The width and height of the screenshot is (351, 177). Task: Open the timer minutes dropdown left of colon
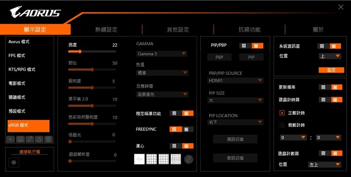pos(293,138)
